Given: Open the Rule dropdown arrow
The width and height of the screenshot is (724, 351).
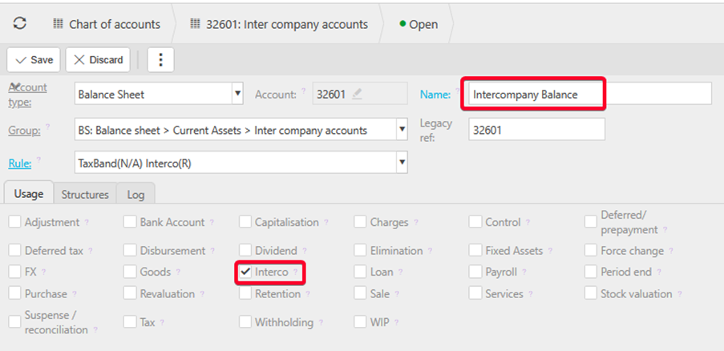Looking at the screenshot, I should (x=402, y=163).
